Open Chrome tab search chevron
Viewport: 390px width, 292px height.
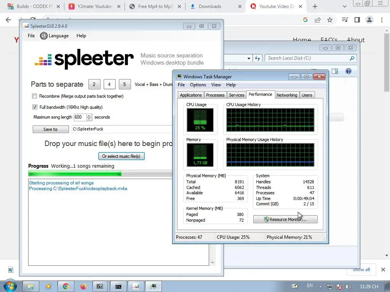pyautogui.click(x=344, y=6)
